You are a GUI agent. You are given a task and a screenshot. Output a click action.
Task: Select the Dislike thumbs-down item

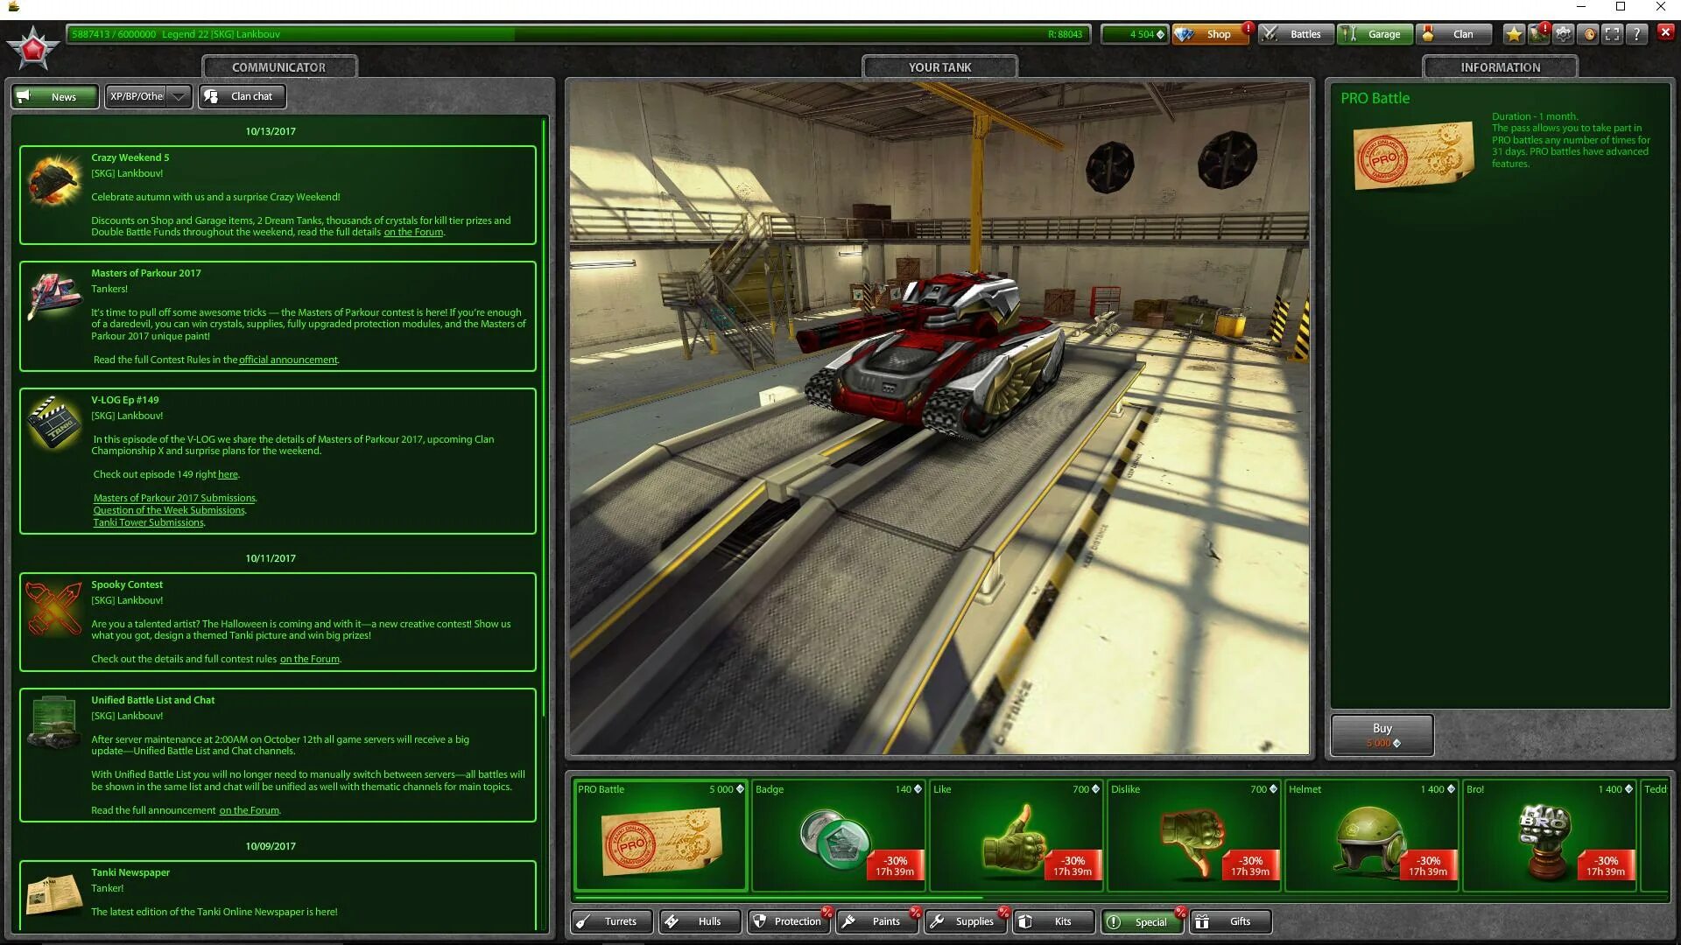1194,836
